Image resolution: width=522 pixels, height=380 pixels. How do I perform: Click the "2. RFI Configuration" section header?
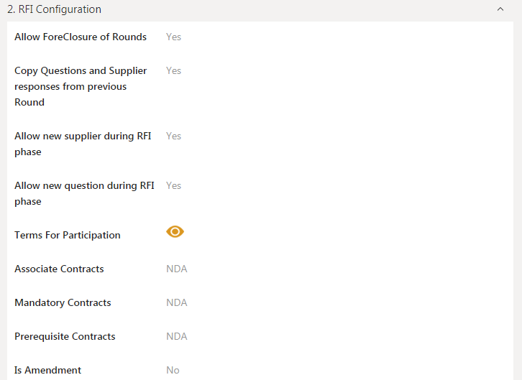coord(55,10)
